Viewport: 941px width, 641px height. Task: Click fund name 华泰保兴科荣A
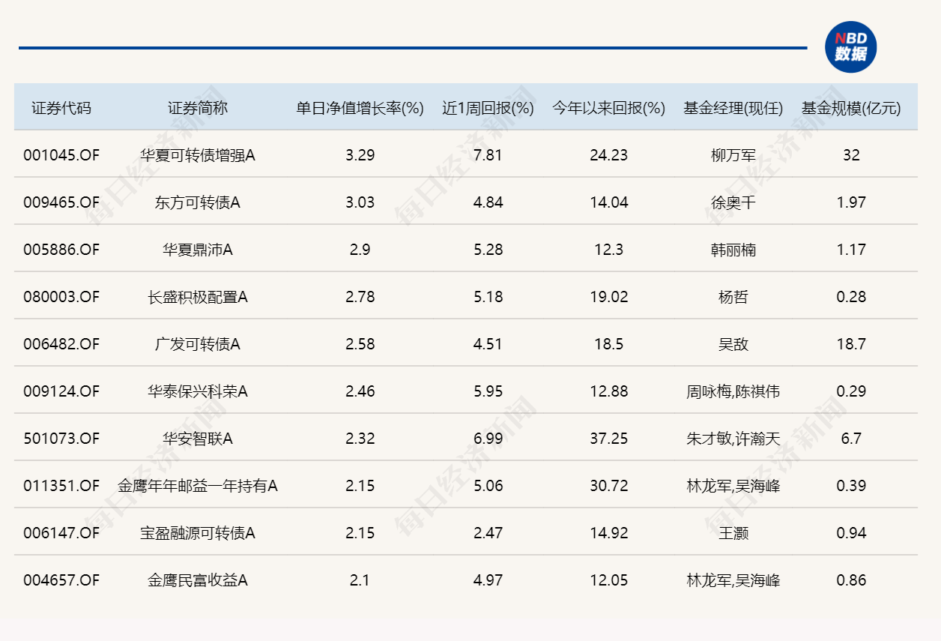[x=198, y=391]
